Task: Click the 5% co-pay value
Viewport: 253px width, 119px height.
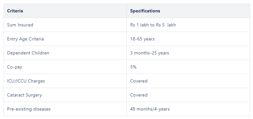Action: click(133, 67)
